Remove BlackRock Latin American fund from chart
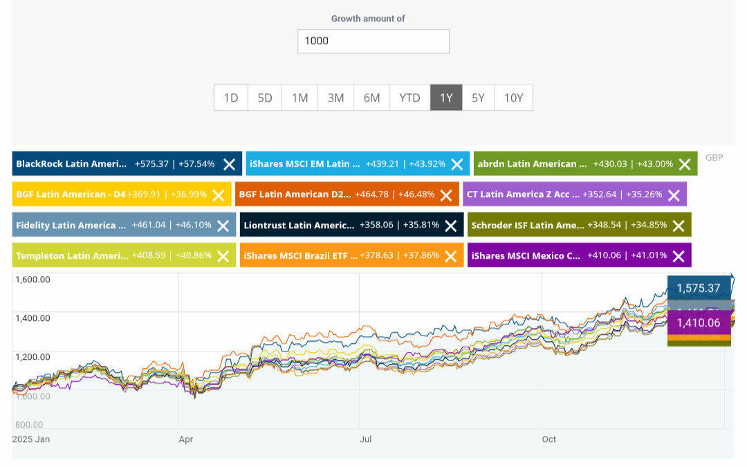Viewport: 747px width, 467px height. coord(229,165)
